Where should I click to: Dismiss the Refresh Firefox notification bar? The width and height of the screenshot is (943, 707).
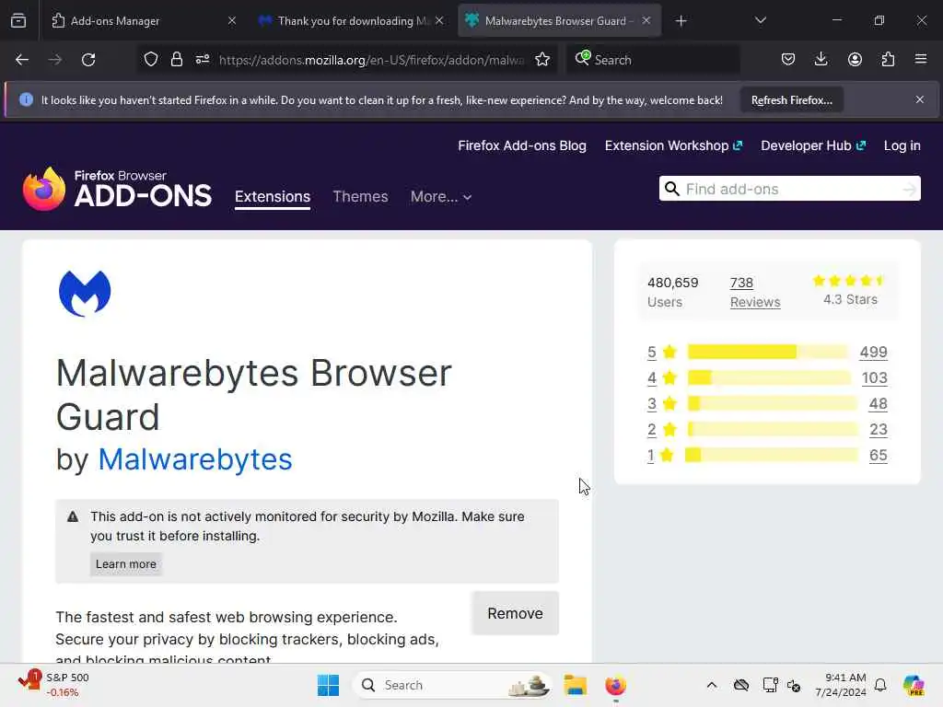coord(920,99)
